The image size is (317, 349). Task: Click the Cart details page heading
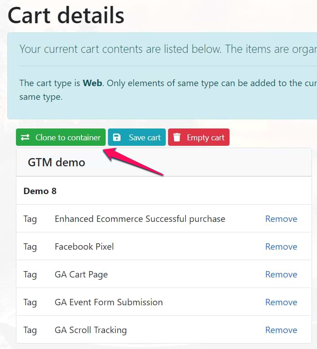click(66, 15)
